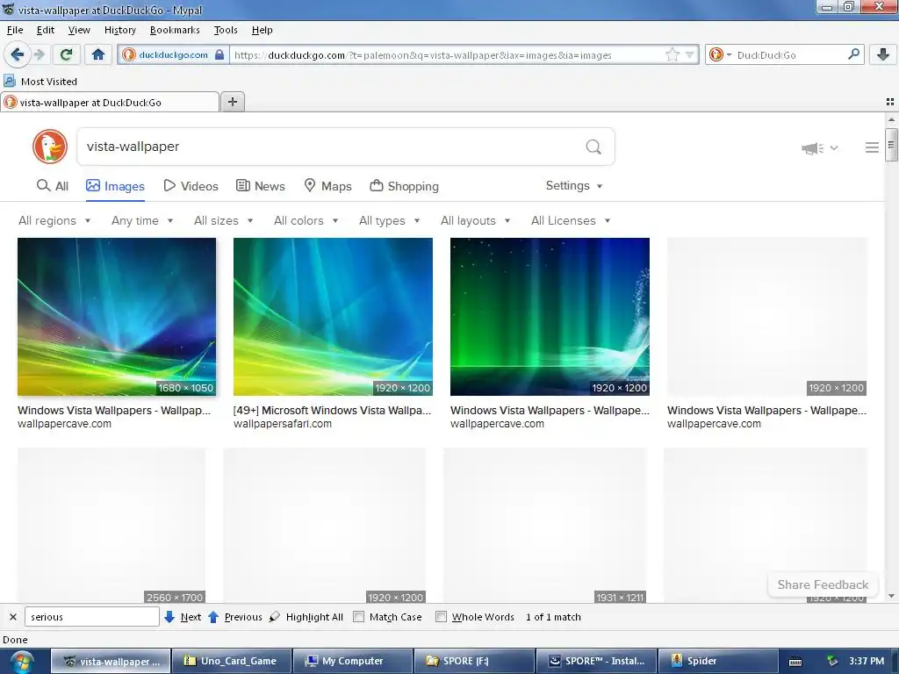This screenshot has width=899, height=674.
Task: Open the Tools menu
Action: tap(226, 30)
